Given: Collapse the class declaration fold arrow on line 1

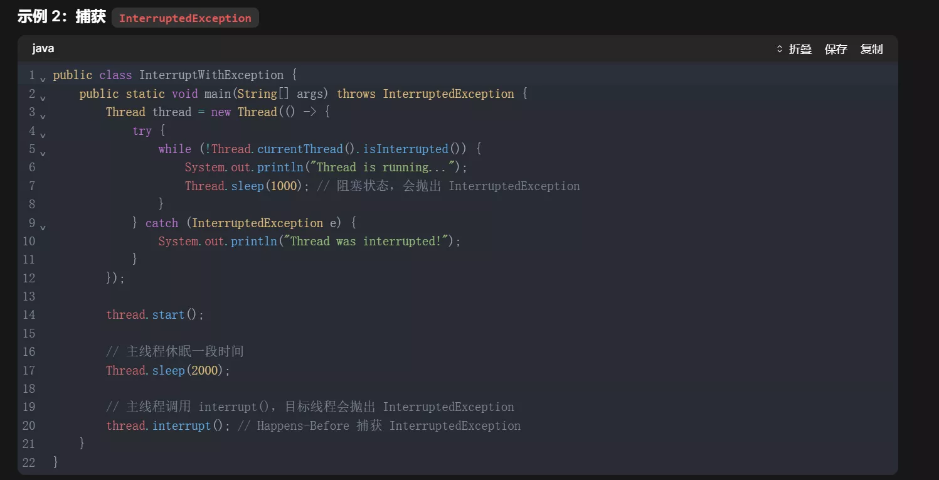Looking at the screenshot, I should 43,79.
